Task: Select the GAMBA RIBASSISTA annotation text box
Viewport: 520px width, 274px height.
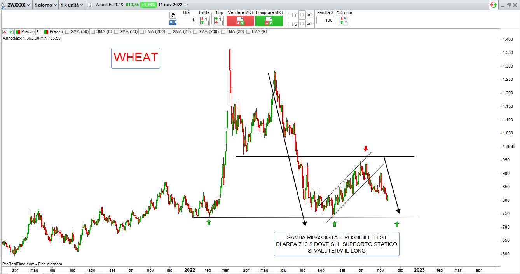Action: click(337, 244)
